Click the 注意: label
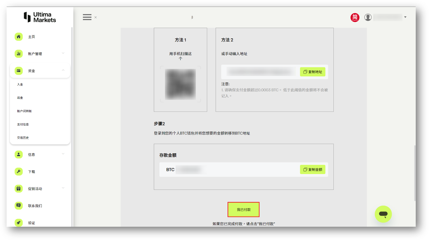The image size is (429, 240). tap(225, 84)
